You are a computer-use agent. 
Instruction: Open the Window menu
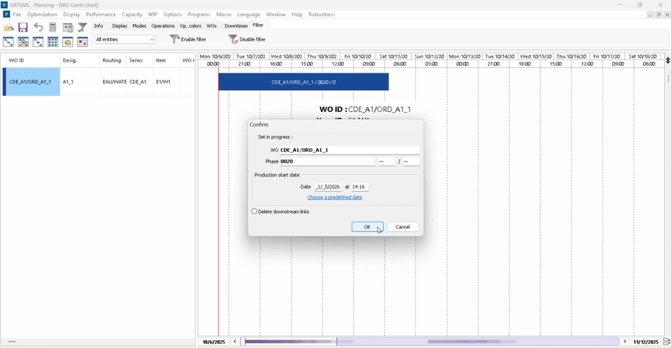(x=275, y=15)
